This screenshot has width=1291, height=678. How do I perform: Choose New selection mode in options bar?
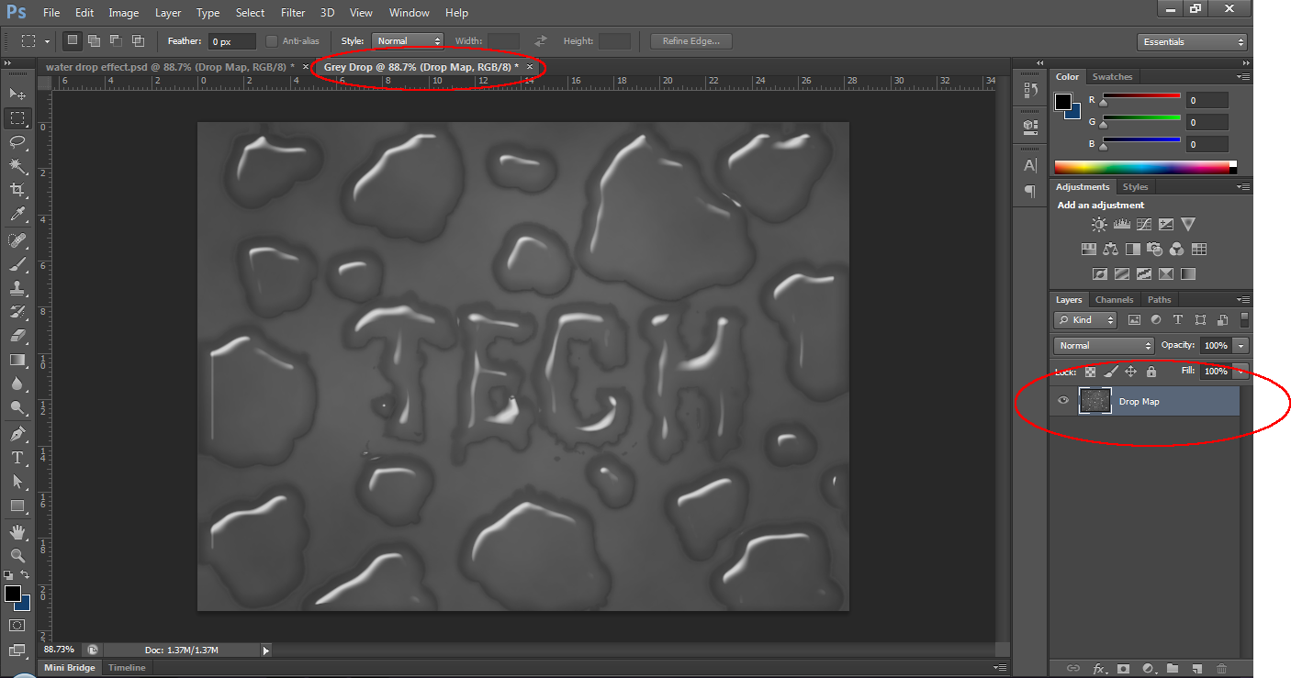[72, 40]
